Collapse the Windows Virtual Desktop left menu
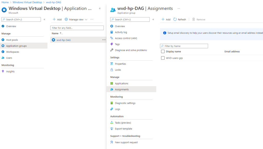Image resolution: width=263 pixels, height=149 pixels. 44,19
